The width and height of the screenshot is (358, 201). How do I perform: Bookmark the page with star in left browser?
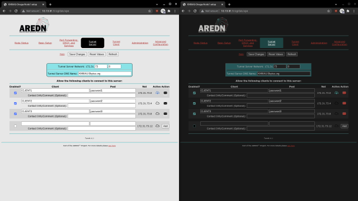[149, 11]
